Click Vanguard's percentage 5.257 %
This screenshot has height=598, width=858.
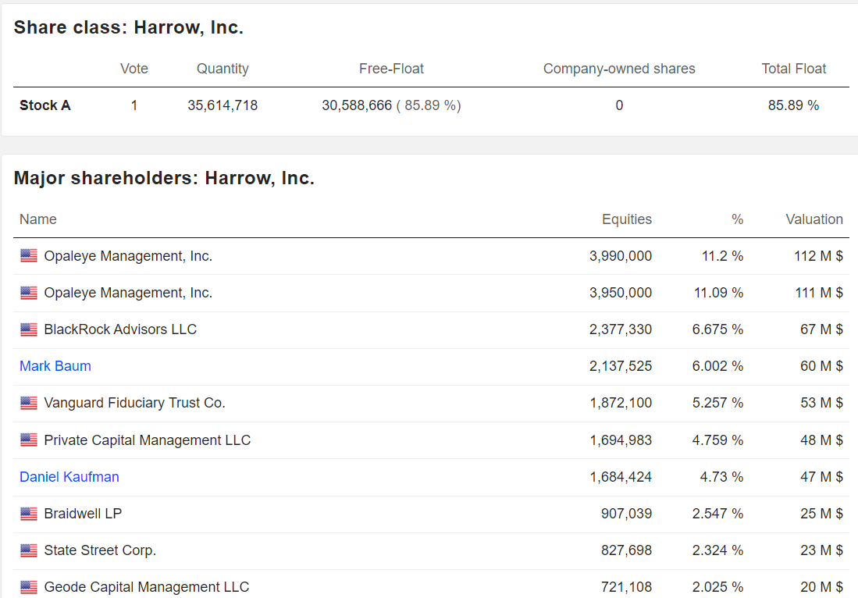[717, 403]
